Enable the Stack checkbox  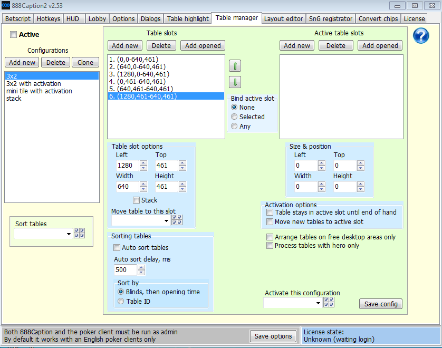(x=137, y=200)
